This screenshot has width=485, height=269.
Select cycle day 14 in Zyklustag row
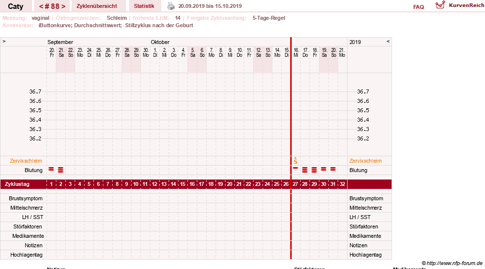[x=173, y=184]
